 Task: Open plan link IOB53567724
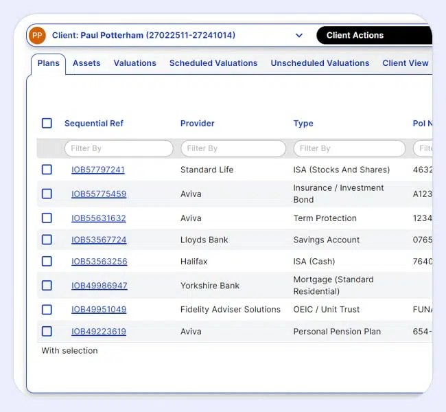[99, 240]
